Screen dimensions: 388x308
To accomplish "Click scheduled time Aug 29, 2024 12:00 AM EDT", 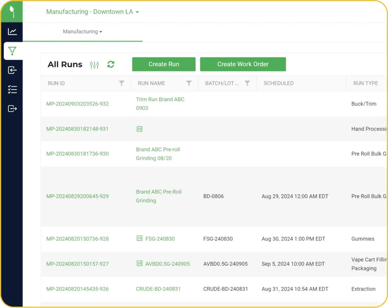I will point(295,196).
